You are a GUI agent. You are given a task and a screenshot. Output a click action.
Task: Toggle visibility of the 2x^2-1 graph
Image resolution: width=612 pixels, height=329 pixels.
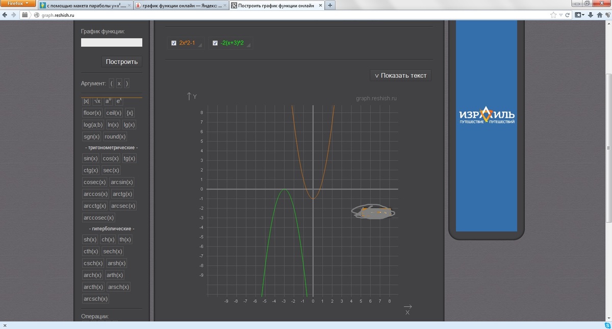[174, 43]
